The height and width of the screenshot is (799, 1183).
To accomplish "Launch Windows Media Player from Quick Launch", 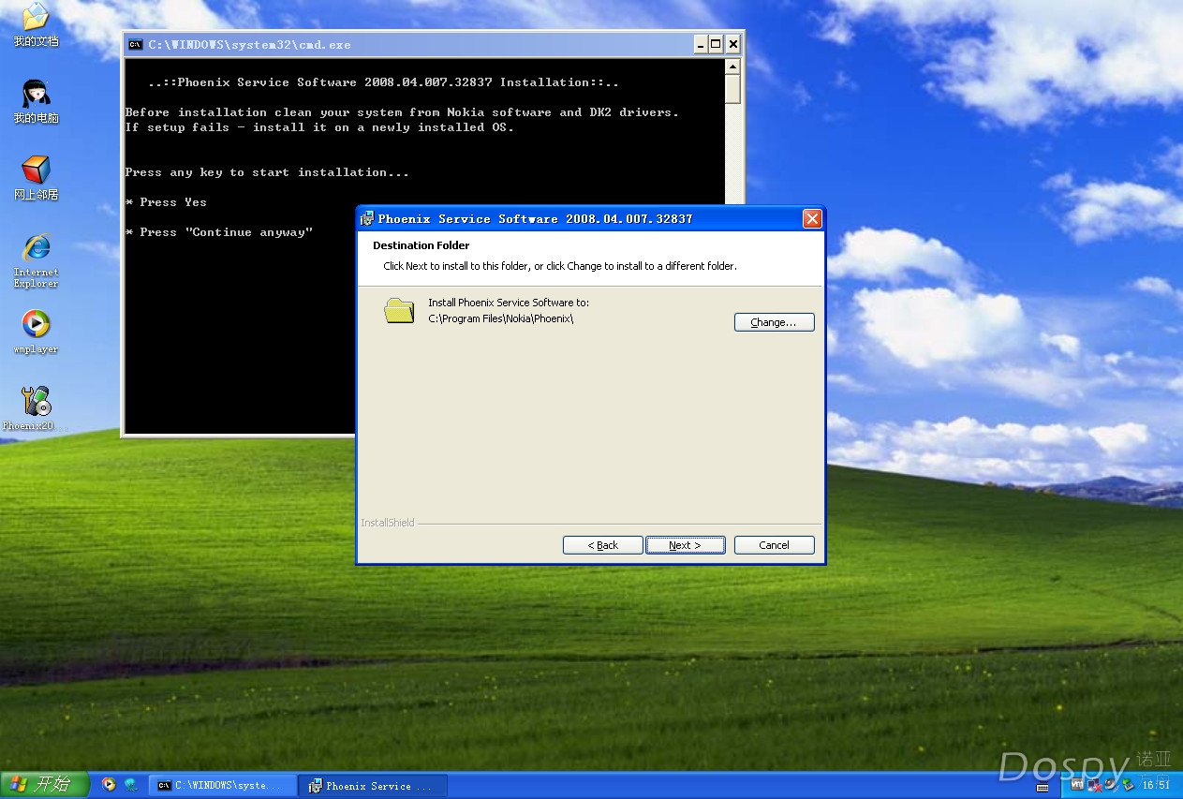I will point(109,785).
